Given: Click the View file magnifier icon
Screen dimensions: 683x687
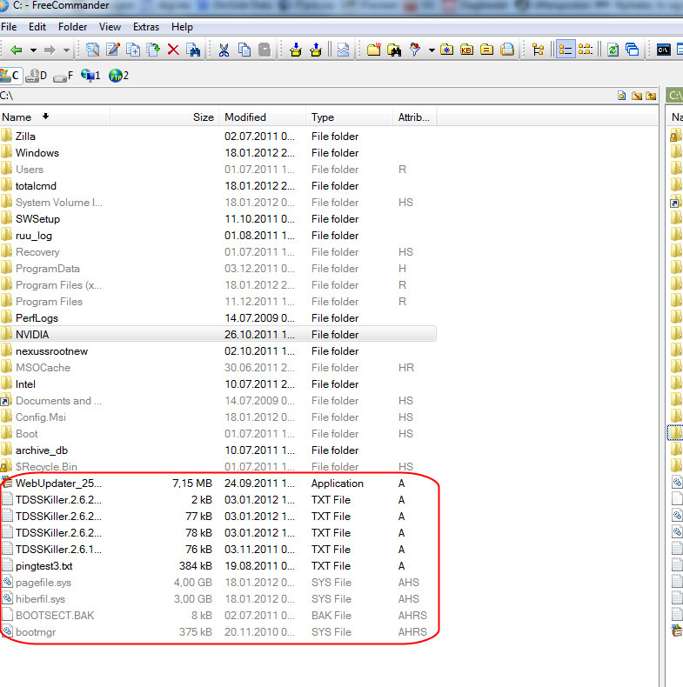Looking at the screenshot, I should (92, 50).
